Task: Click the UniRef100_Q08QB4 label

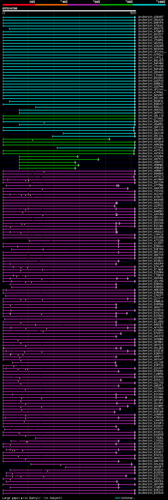Action: click(151, 339)
